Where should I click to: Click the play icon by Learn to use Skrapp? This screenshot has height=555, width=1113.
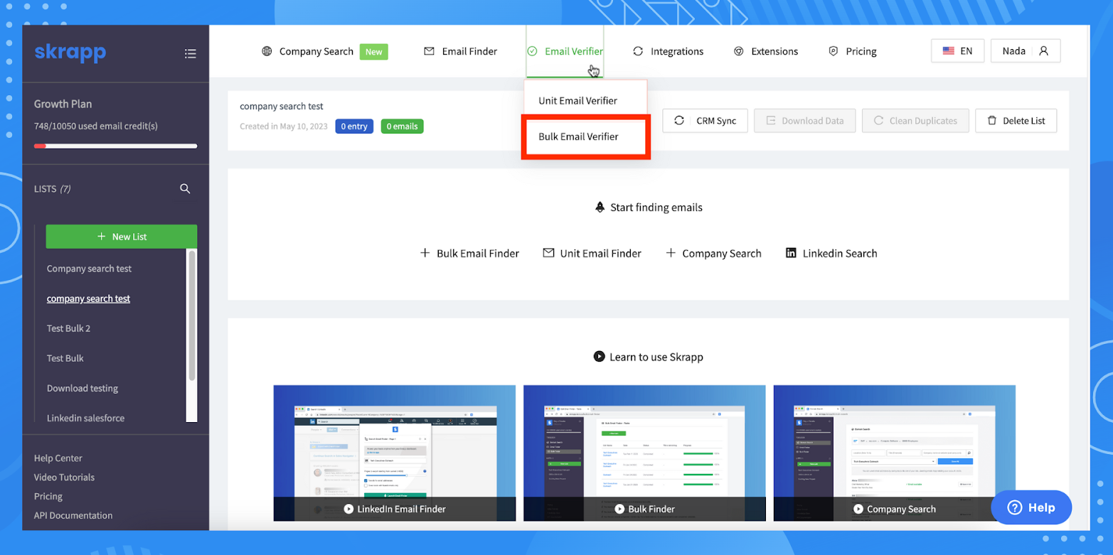[600, 357]
